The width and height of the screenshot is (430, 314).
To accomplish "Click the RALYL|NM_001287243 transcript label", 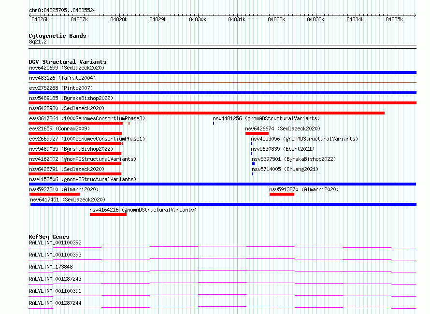I will (x=55, y=279).
